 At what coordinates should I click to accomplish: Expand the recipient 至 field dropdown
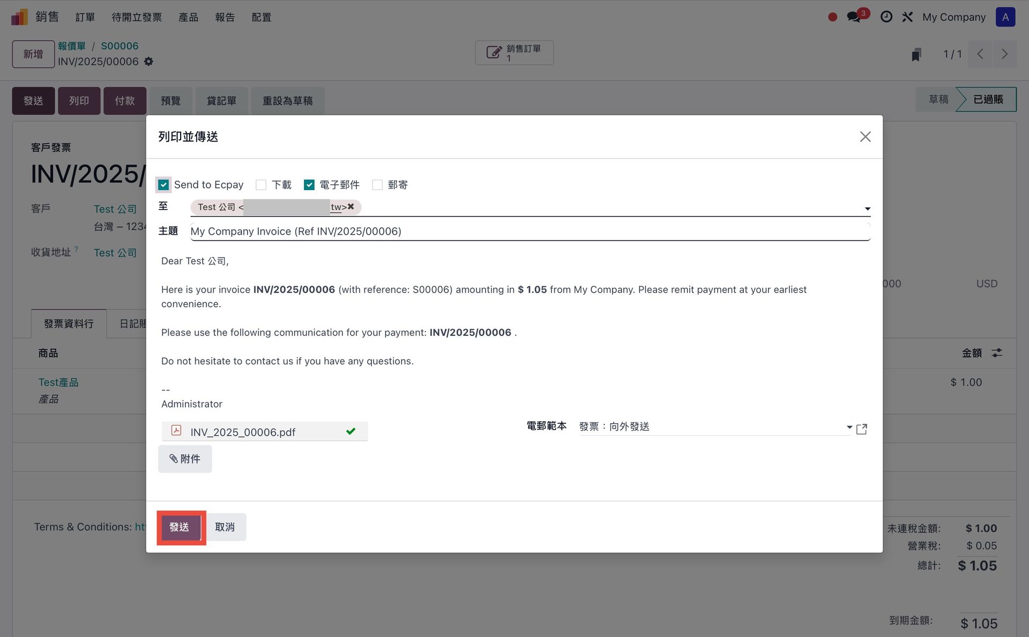point(867,208)
